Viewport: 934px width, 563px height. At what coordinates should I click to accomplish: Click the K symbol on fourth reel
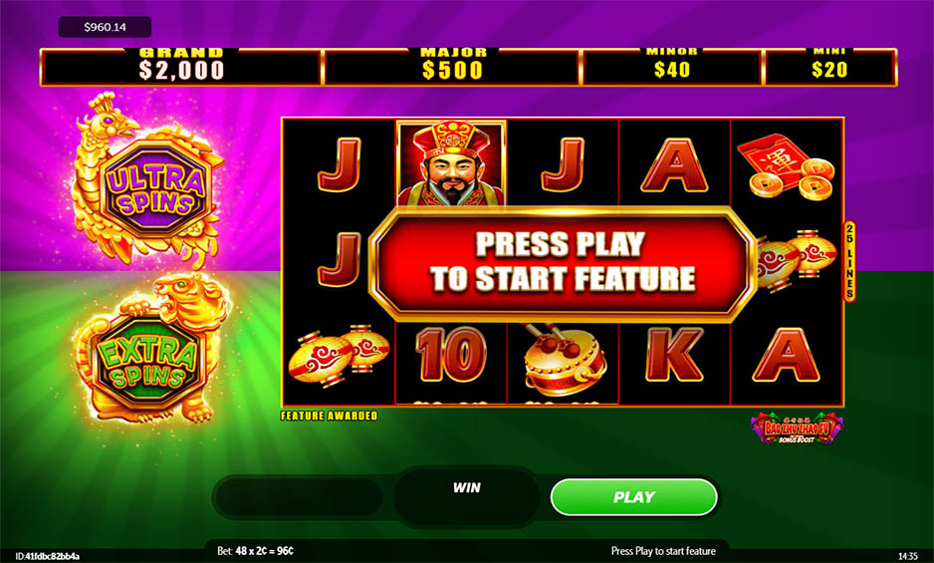pyautogui.click(x=674, y=355)
